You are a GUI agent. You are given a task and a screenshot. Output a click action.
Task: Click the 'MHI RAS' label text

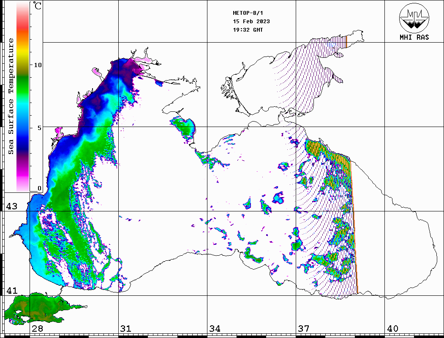pos(414,37)
